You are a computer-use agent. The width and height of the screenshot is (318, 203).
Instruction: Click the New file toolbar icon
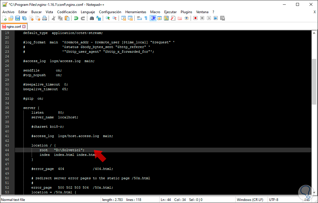[4, 18]
